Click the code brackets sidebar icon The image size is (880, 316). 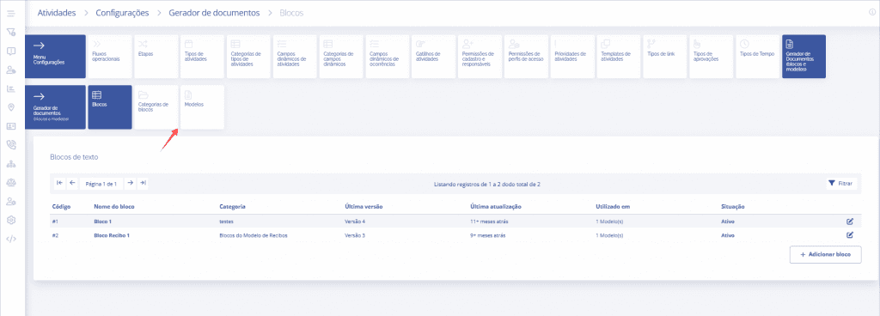[x=10, y=239]
